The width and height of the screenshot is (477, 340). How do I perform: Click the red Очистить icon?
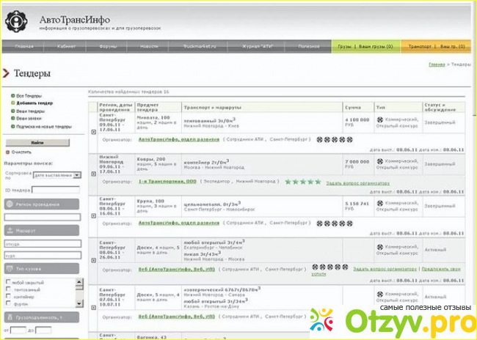coord(7,151)
